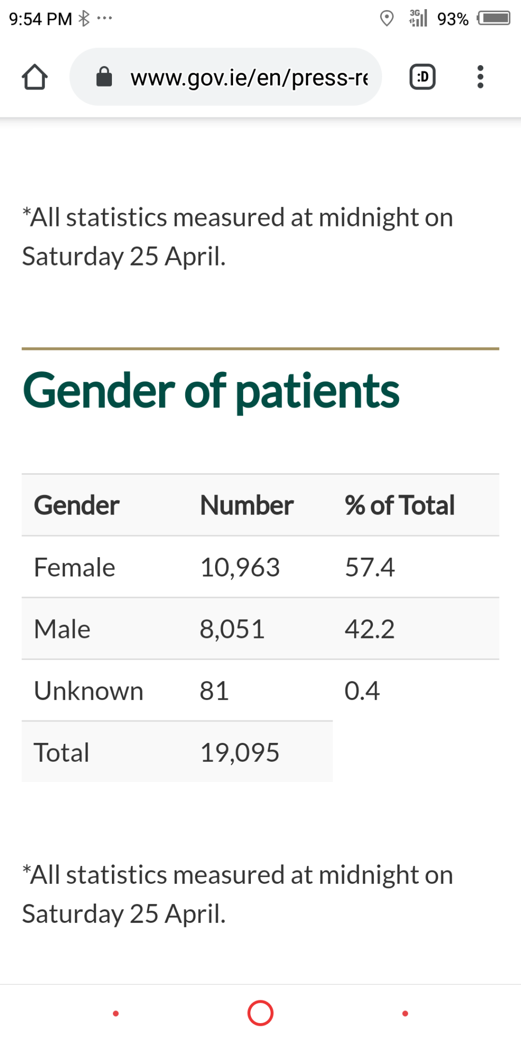Tap the padlock site security icon
521x1042 pixels.
[104, 77]
